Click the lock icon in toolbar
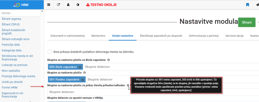Image resolution: width=259 pixels, height=102 pixels. pos(68,5)
